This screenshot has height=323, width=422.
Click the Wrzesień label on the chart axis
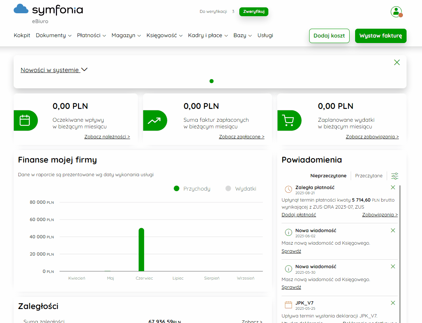[246, 278]
